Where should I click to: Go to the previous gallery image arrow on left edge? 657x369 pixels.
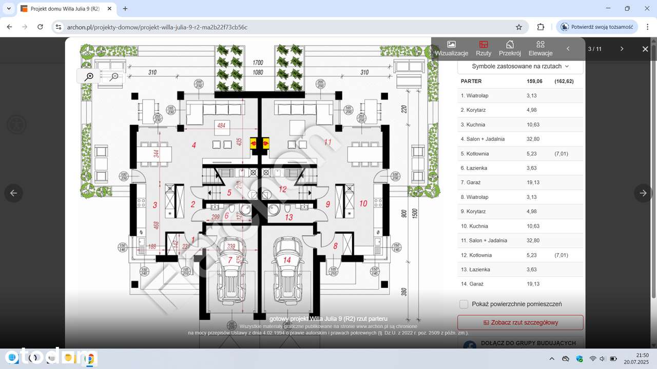14,193
